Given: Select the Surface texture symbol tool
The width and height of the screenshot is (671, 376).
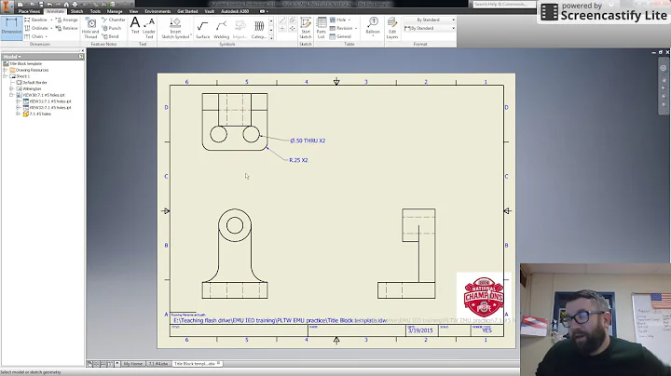Looking at the screenshot, I should (x=202, y=29).
